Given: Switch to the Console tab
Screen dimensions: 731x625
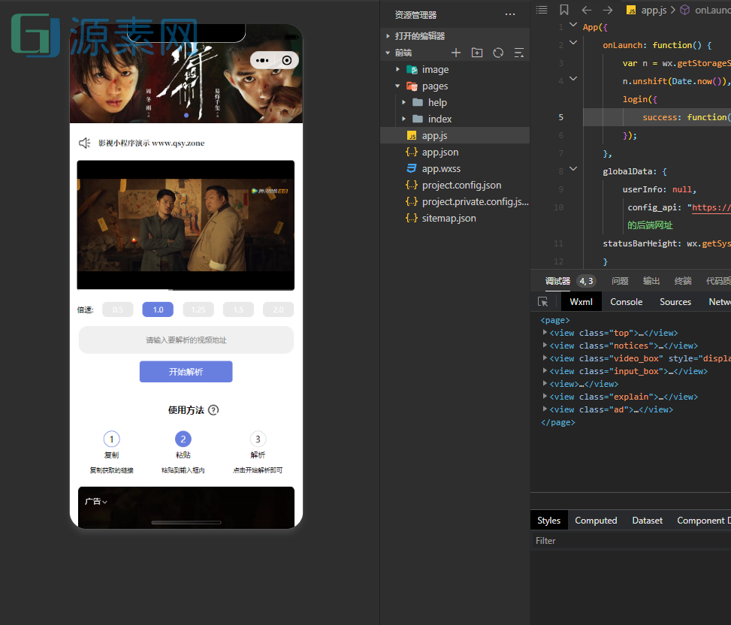Looking at the screenshot, I should [626, 302].
